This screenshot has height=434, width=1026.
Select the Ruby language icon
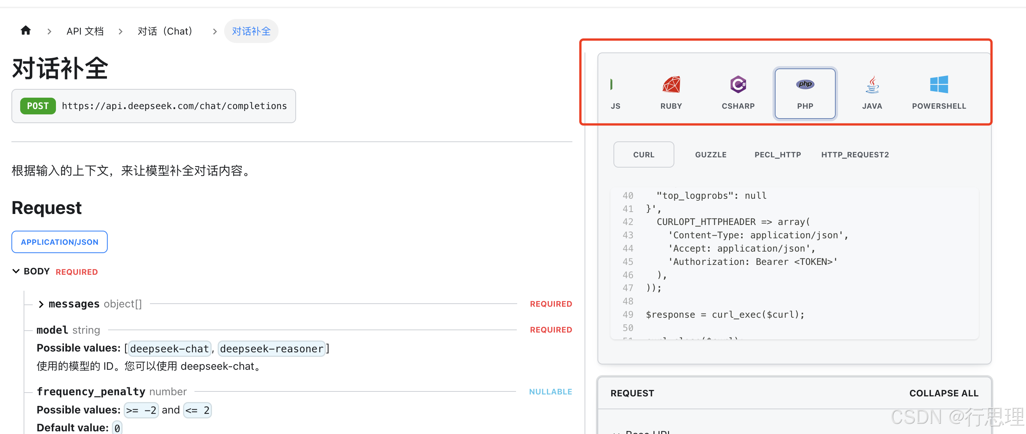[671, 85]
